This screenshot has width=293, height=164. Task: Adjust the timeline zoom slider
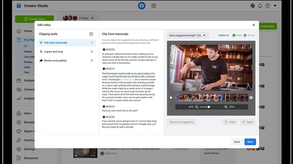point(209,107)
